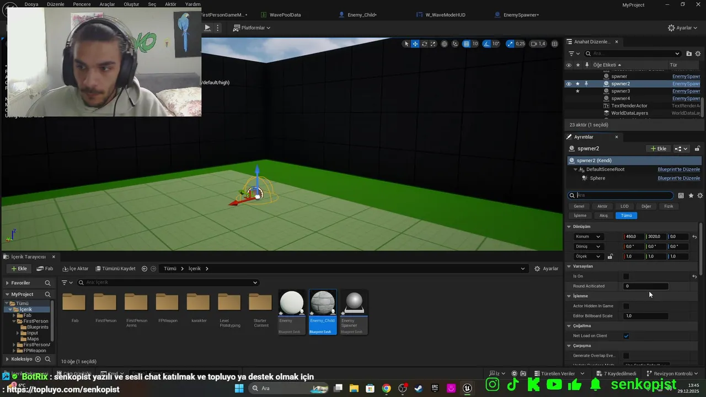This screenshot has width=706, height=397.
Task: Activate the select mode cursor tool
Action: [407, 44]
